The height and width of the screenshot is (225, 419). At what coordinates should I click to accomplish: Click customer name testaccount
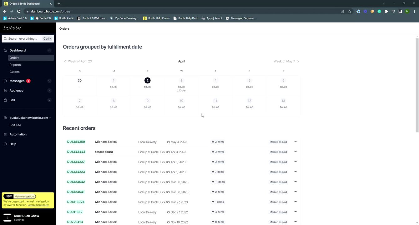tap(104, 152)
